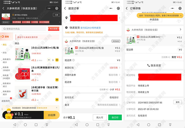Tap Android menu-down icon under 订单详情 screen
This screenshot has height=128, width=185.
170,125
